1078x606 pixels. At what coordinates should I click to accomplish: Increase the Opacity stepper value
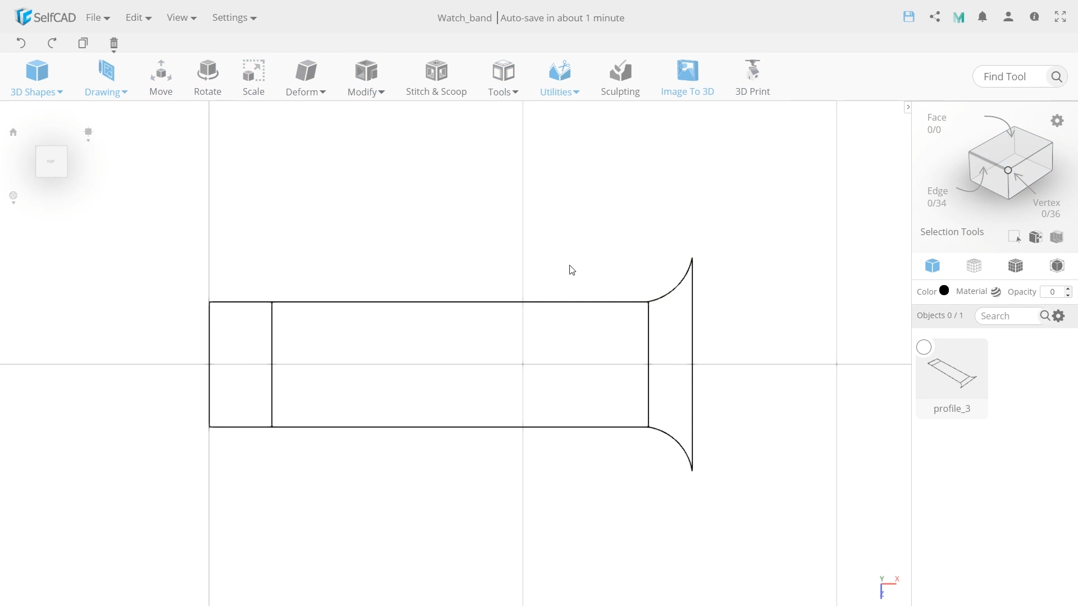click(1068, 288)
